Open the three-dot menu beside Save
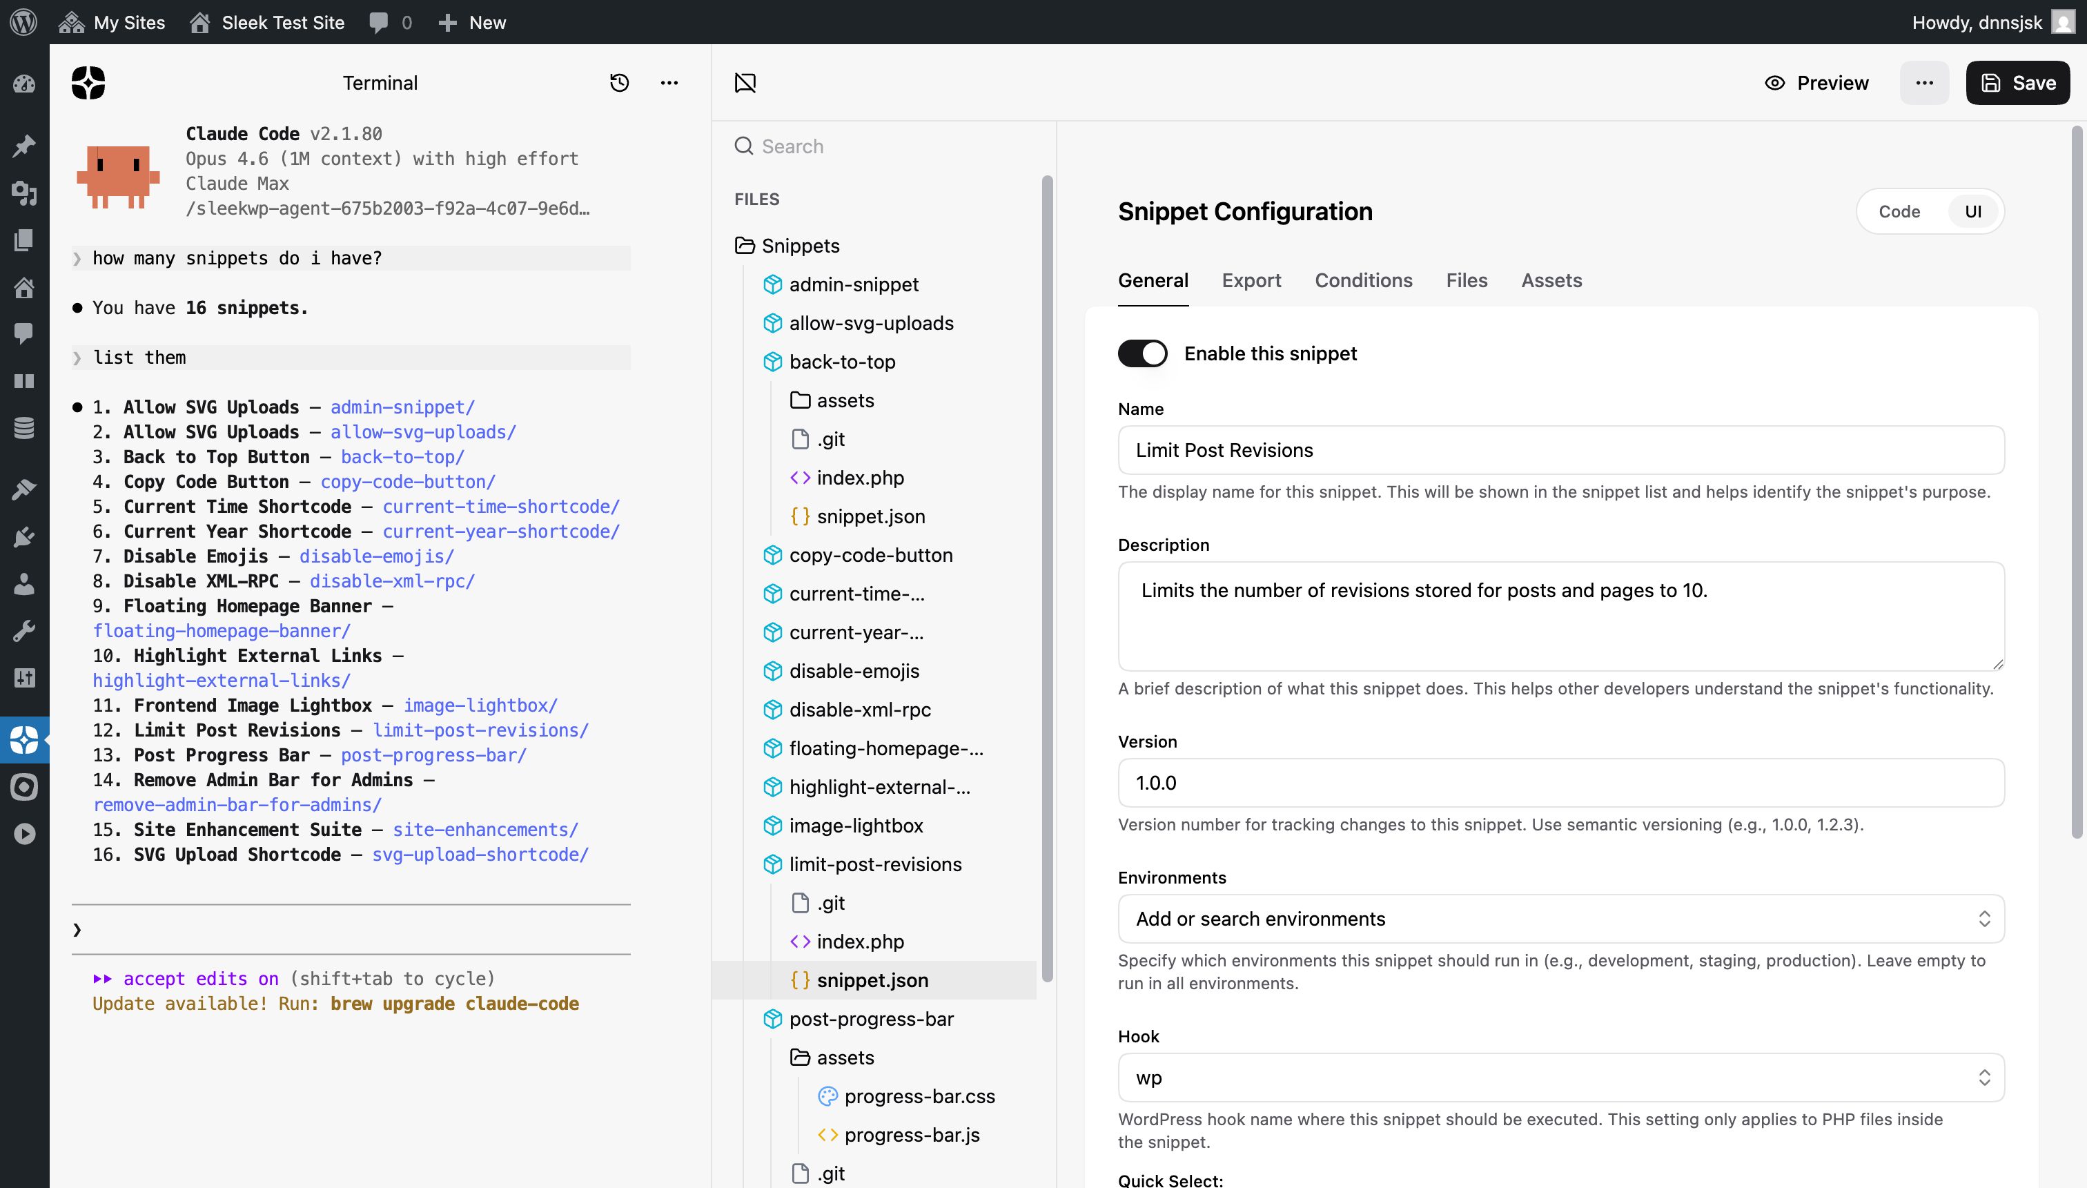Image resolution: width=2087 pixels, height=1188 pixels. (x=1924, y=82)
